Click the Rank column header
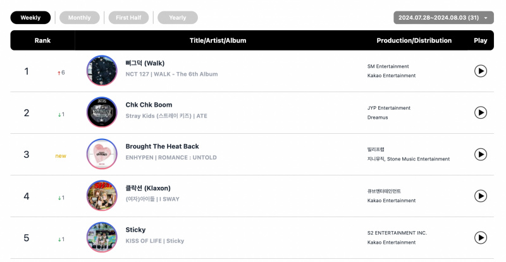Image resolution: width=506 pixels, height=262 pixels. click(x=42, y=40)
